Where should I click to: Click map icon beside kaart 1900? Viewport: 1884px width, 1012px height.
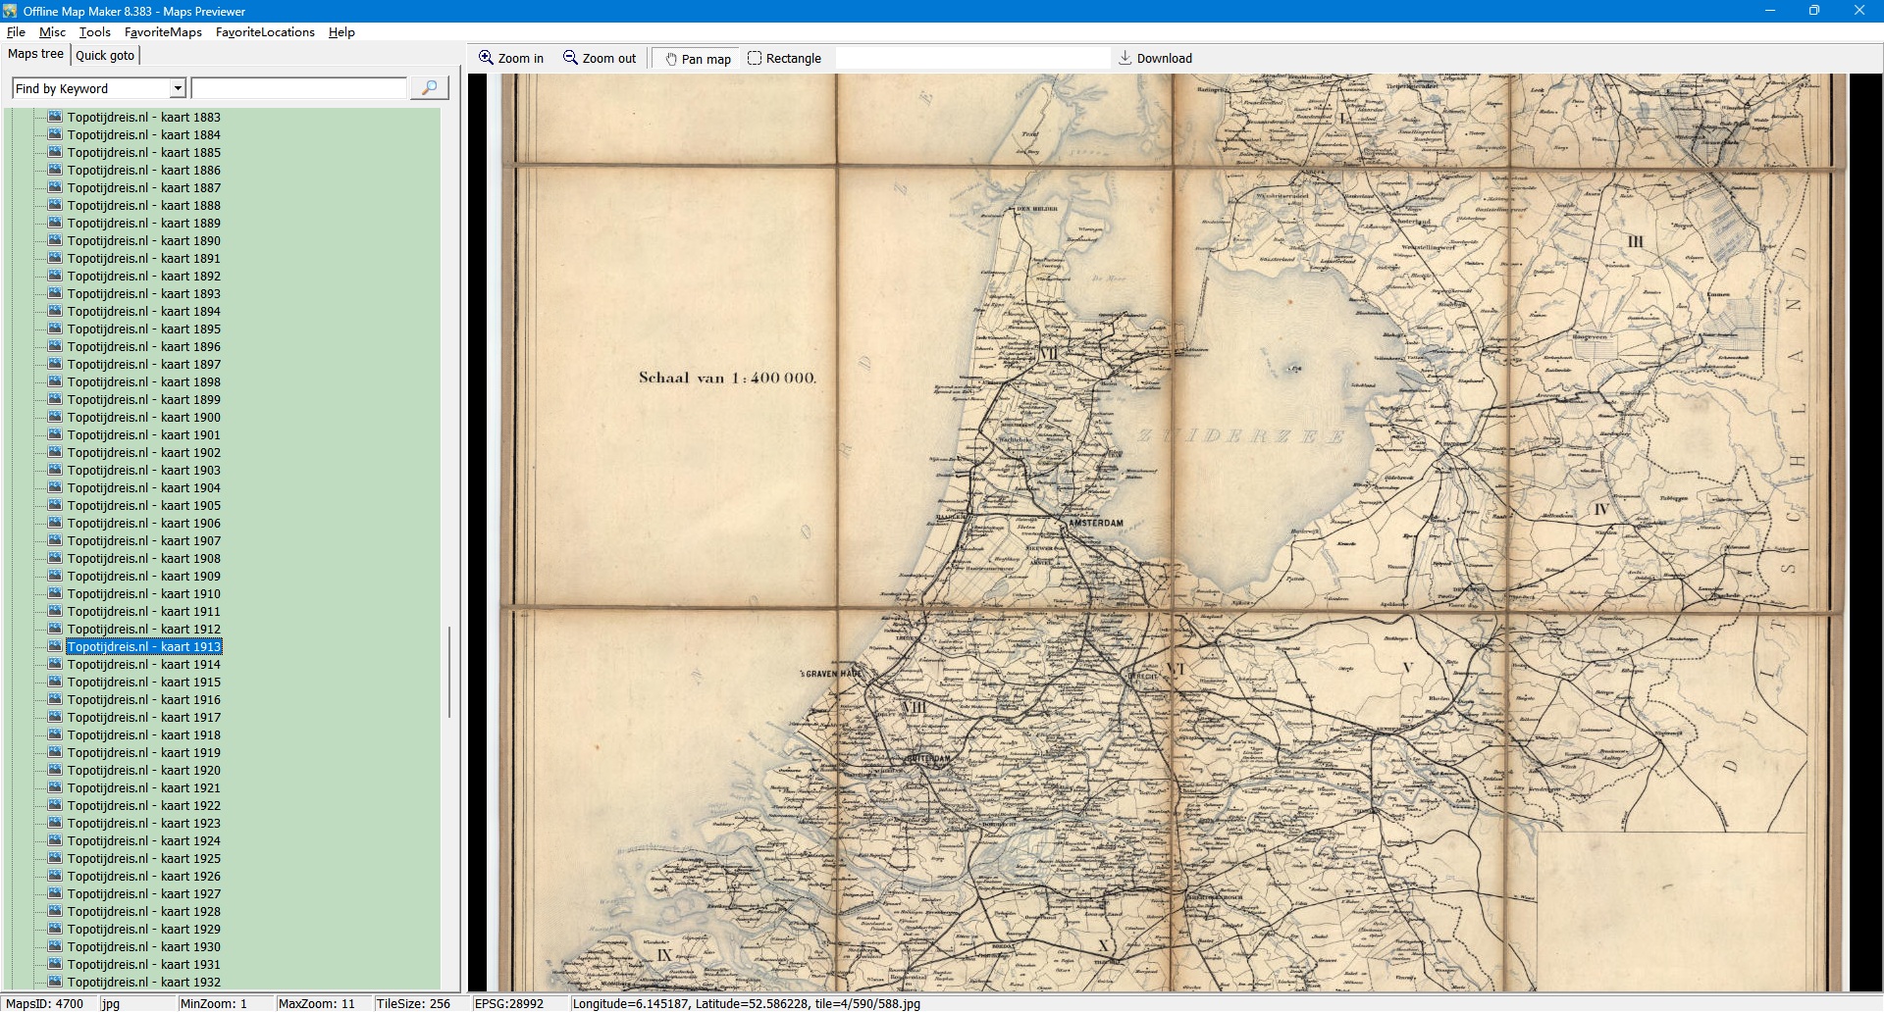pos(55,417)
